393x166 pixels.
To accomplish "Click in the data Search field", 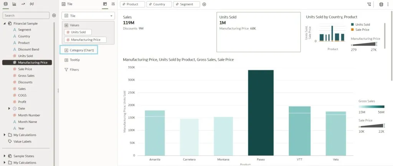I will (x=26, y=15).
